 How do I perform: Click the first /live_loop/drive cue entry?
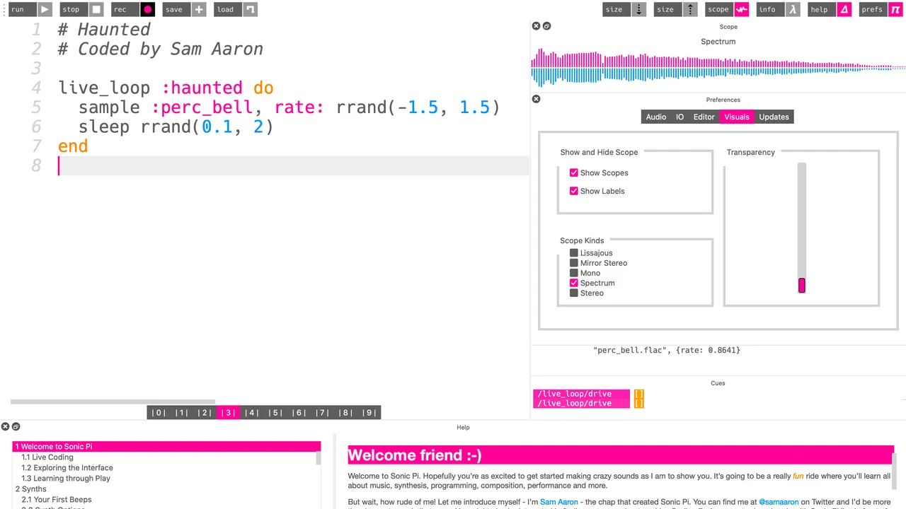pos(582,394)
